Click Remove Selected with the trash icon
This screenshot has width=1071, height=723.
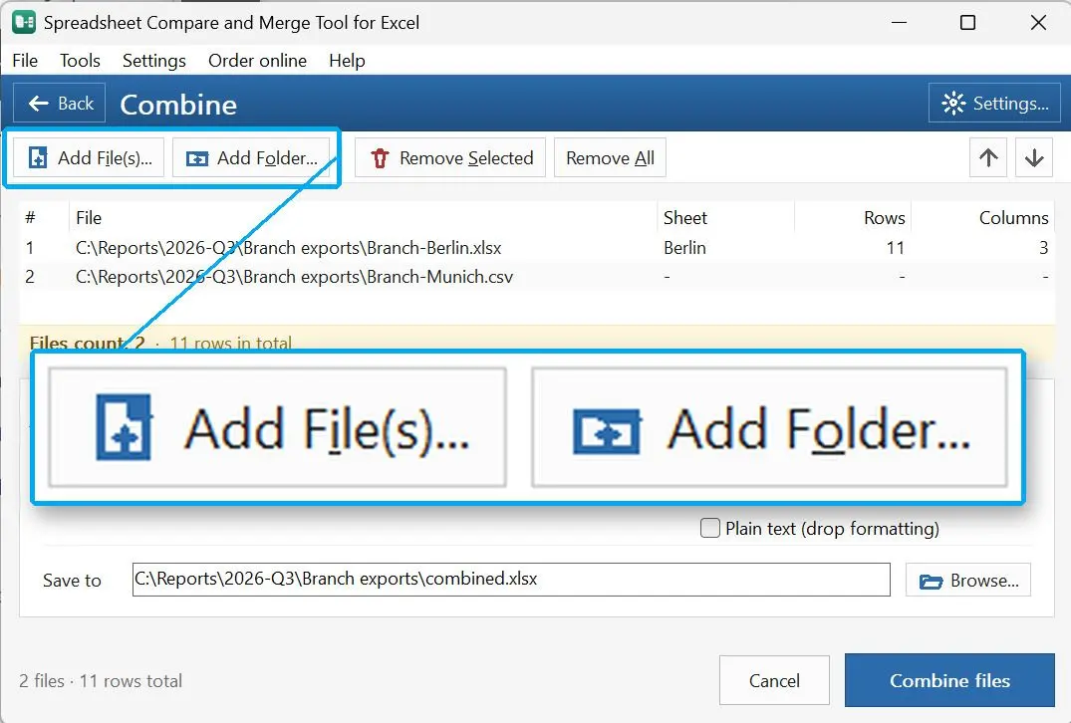click(450, 157)
